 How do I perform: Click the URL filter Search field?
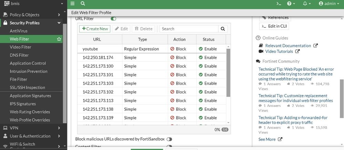[x=189, y=29]
